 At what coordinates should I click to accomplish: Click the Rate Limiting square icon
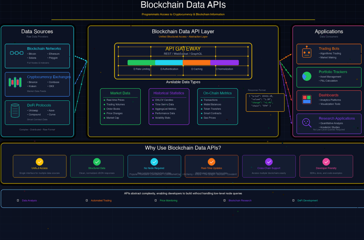(134, 69)
